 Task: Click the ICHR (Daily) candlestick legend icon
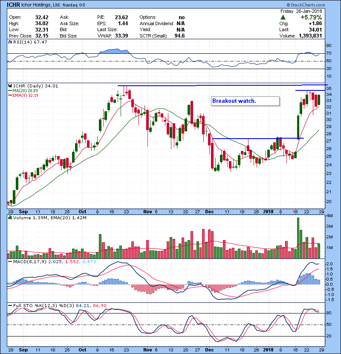coord(10,86)
